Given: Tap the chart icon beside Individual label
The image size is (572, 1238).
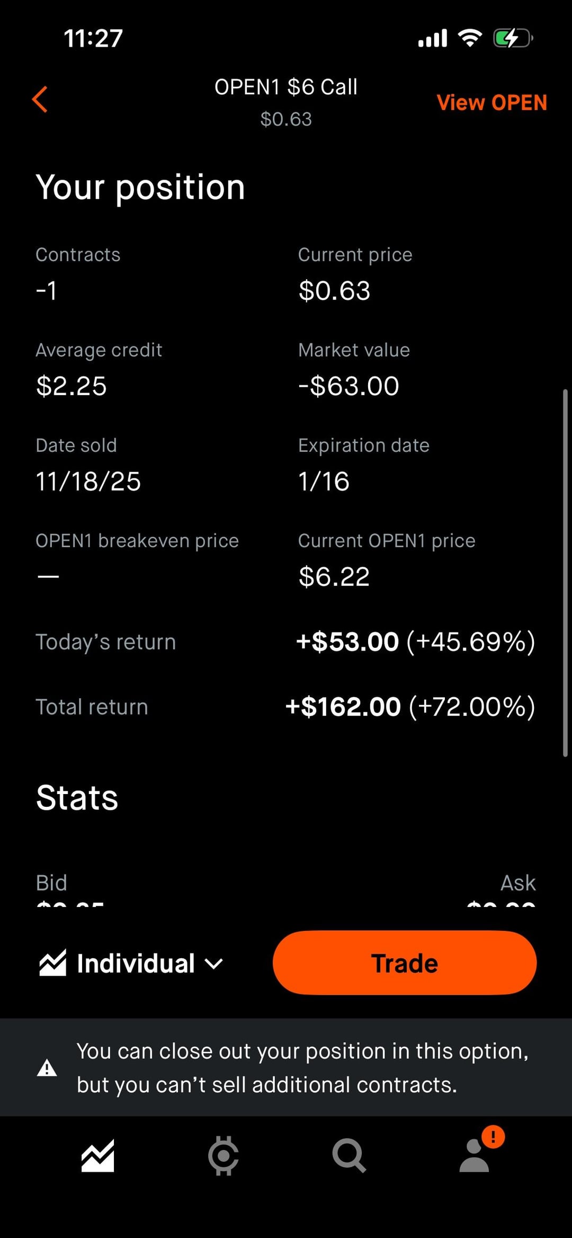Looking at the screenshot, I should 53,963.
